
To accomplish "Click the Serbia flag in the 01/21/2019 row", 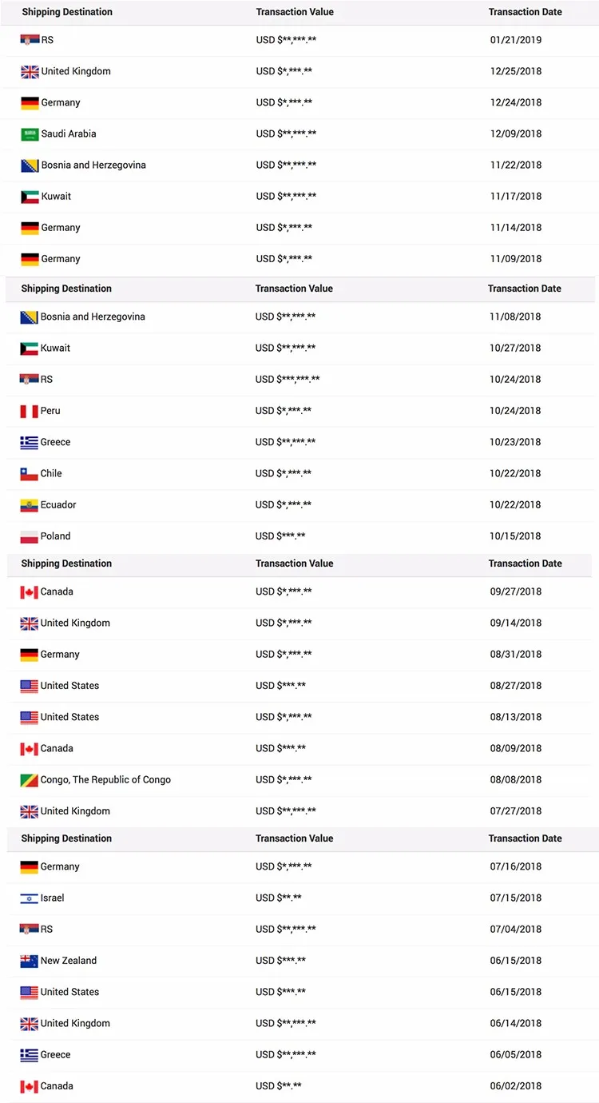I will 30,40.
